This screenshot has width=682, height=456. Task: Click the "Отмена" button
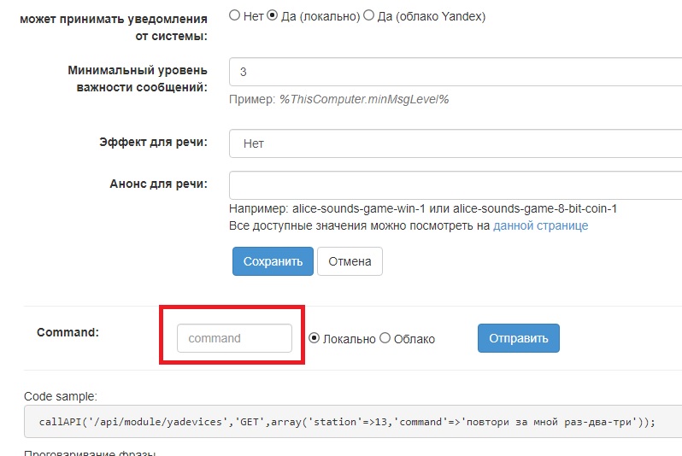pos(350,261)
